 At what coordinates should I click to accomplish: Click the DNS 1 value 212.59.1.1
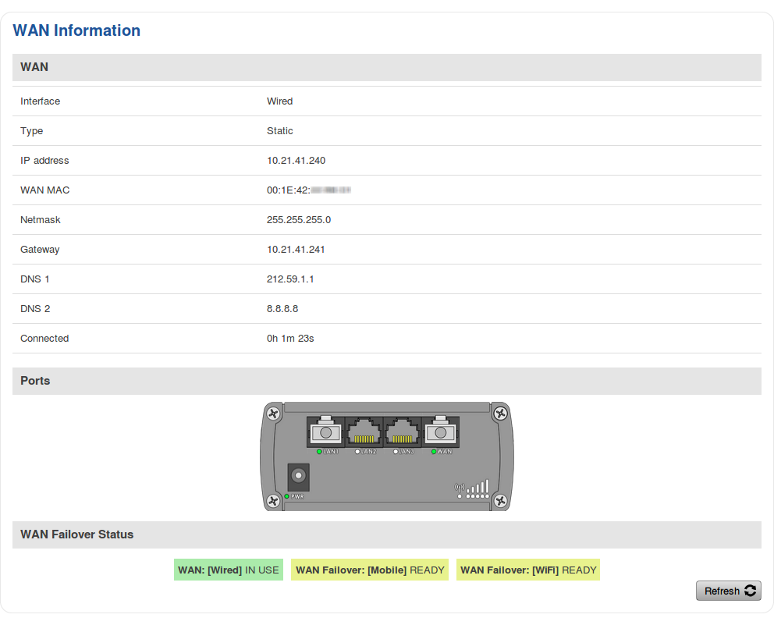290,279
